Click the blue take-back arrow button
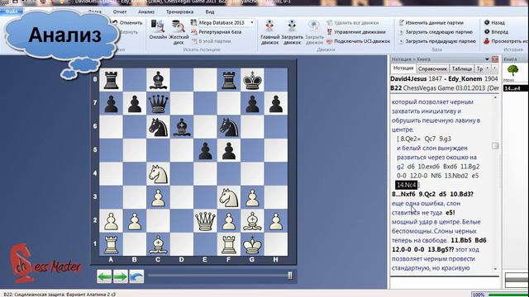 (x=136, y=276)
